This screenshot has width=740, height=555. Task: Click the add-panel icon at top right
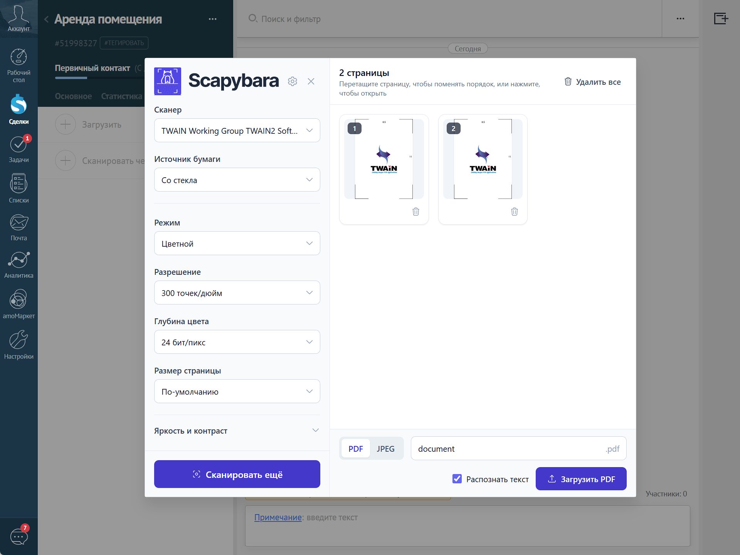721,18
